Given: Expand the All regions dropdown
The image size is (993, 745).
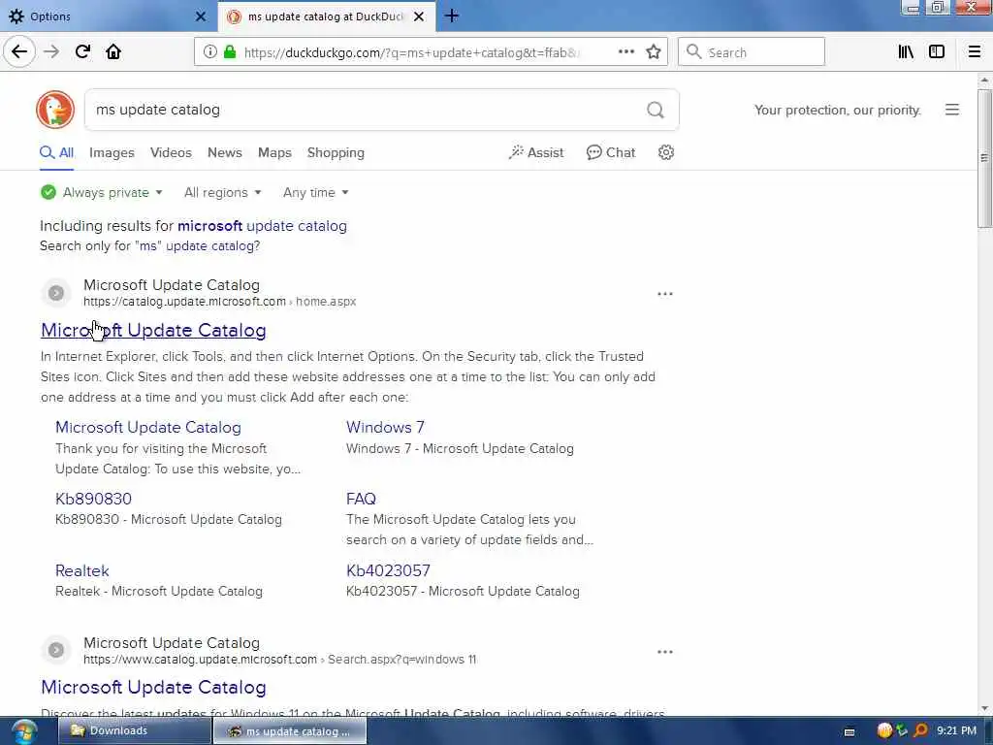Looking at the screenshot, I should [x=222, y=193].
